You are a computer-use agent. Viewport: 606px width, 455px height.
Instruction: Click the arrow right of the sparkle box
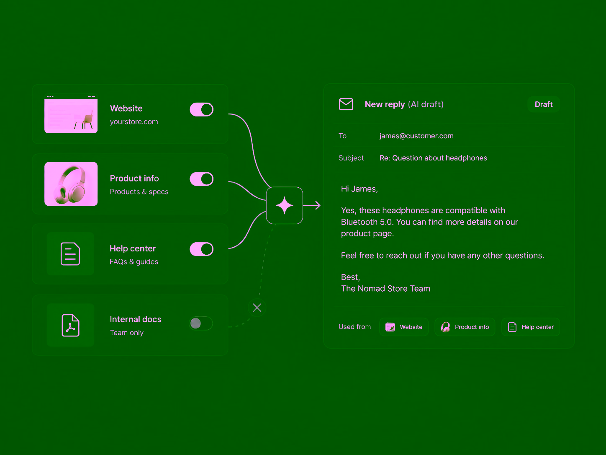click(312, 205)
